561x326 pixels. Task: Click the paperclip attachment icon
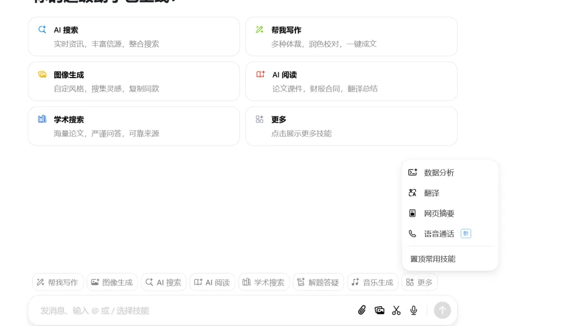pyautogui.click(x=362, y=310)
